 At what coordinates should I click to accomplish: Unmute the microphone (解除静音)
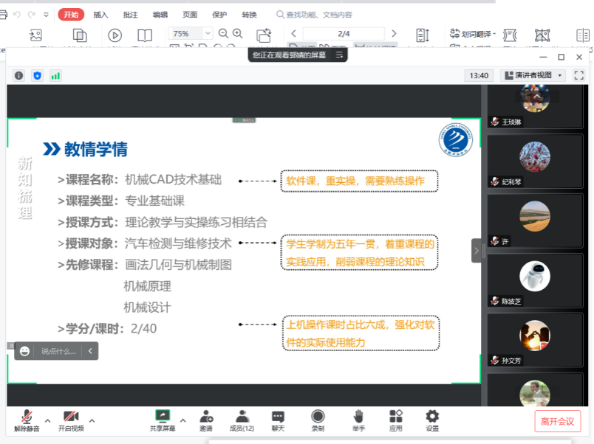[x=27, y=417]
